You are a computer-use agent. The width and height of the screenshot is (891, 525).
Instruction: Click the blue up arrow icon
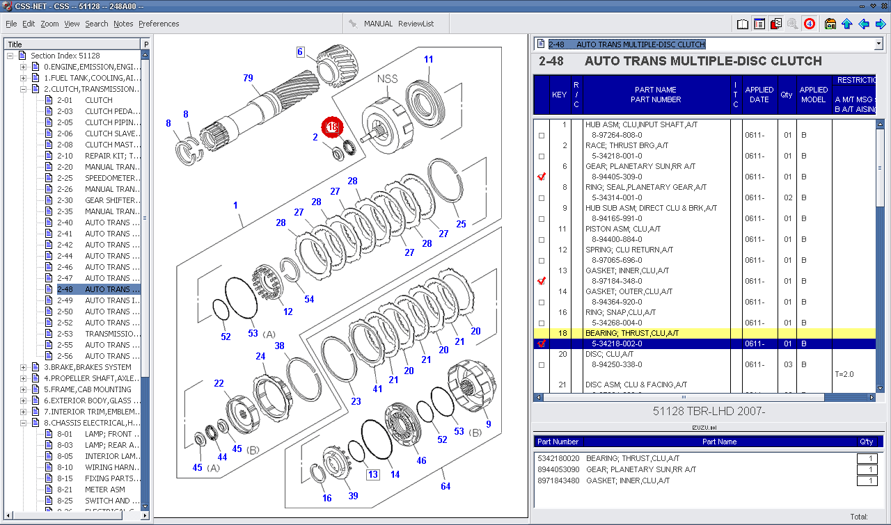(847, 24)
